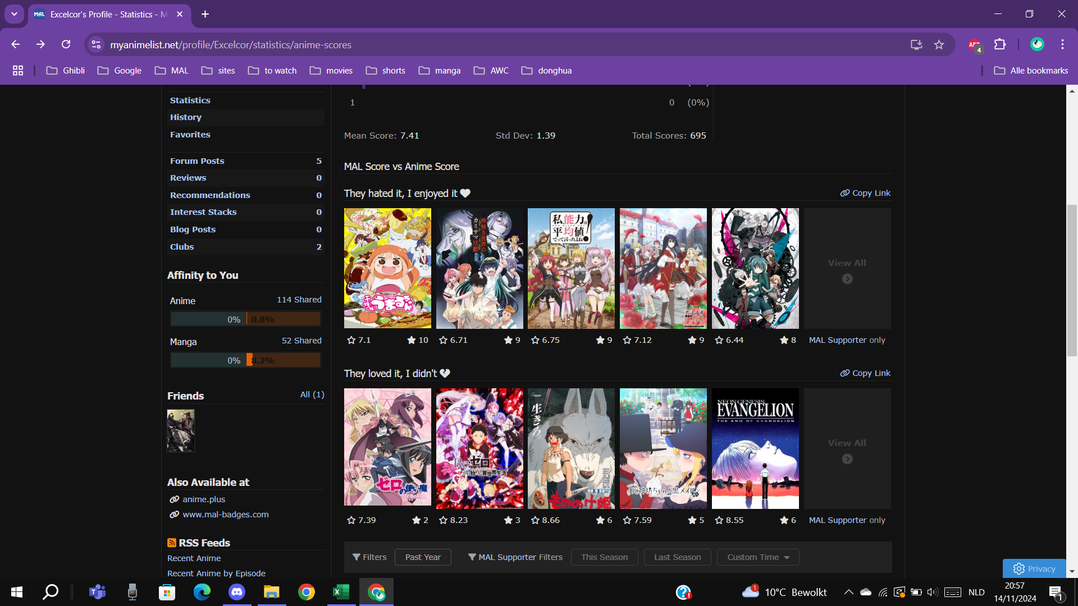The image size is (1078, 606).
Task: Reload the page with the refresh icon
Action: tap(66, 44)
